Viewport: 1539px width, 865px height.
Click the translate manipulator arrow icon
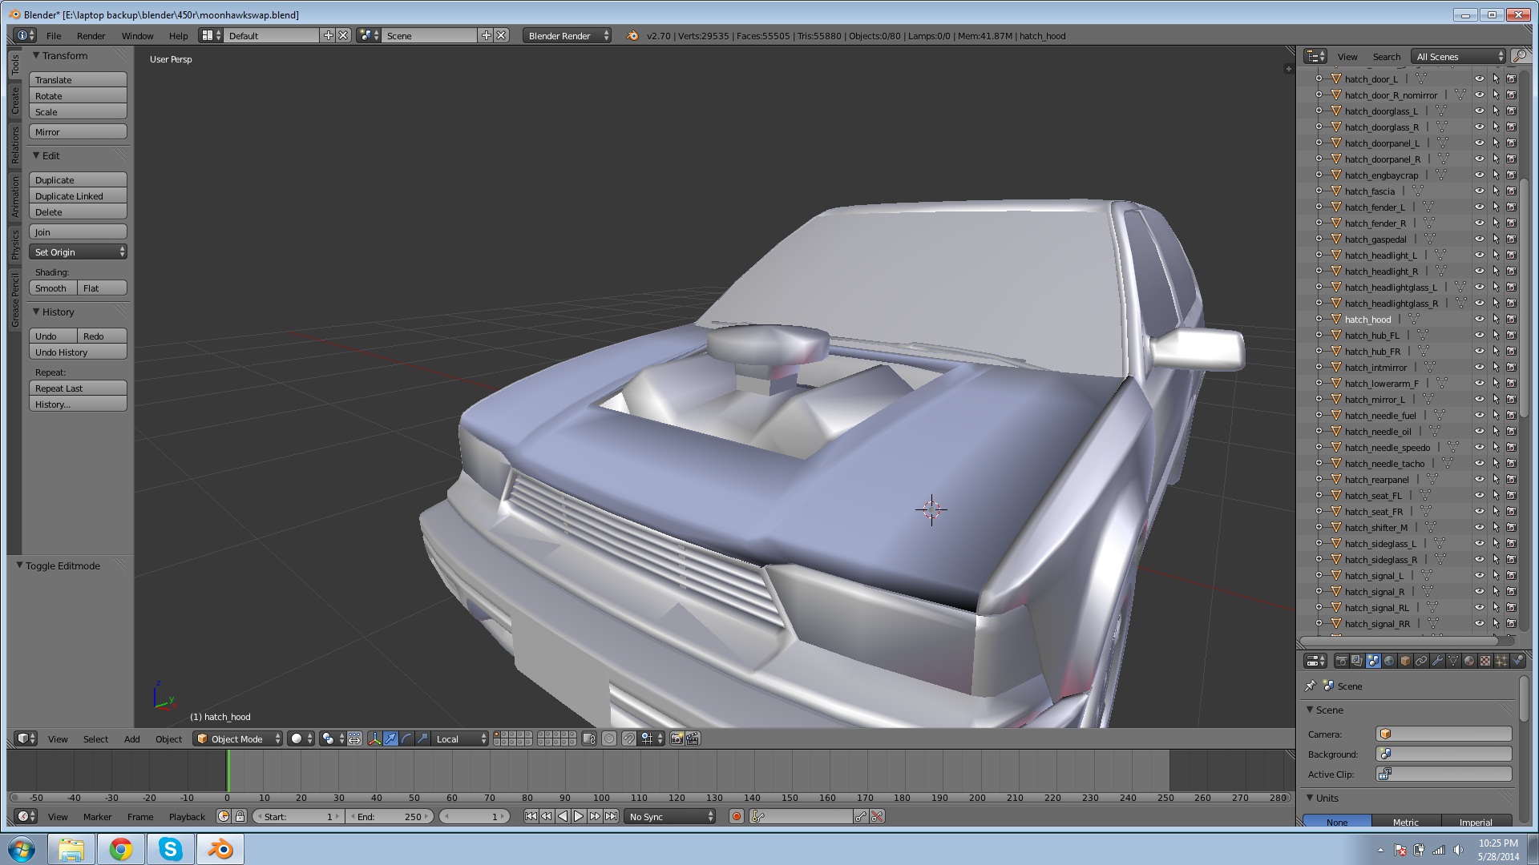390,738
